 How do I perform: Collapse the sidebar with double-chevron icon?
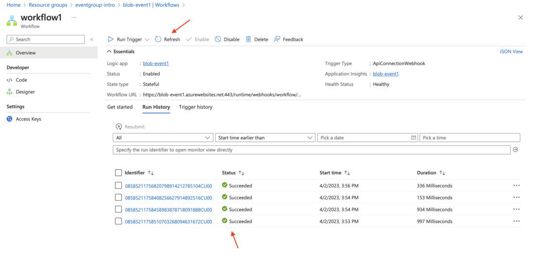coord(92,39)
